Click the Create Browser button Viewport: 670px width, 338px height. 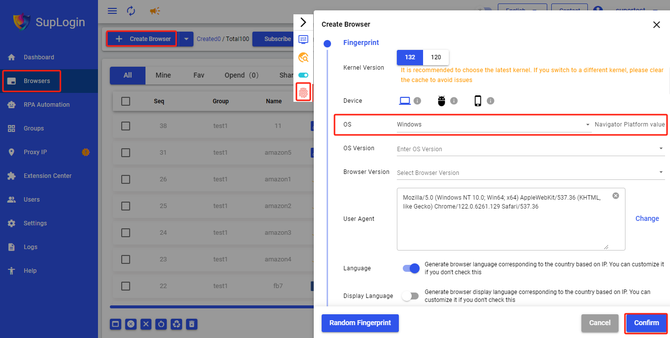tap(142, 39)
